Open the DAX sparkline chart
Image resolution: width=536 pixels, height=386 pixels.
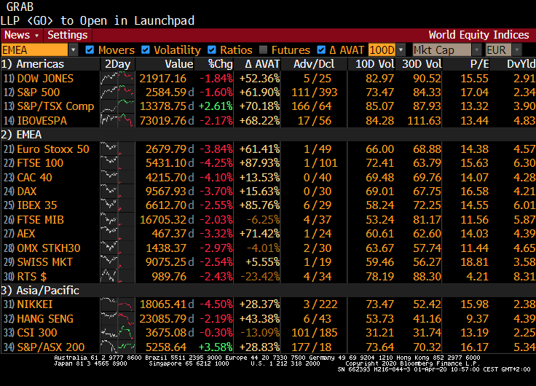pyautogui.click(x=117, y=191)
